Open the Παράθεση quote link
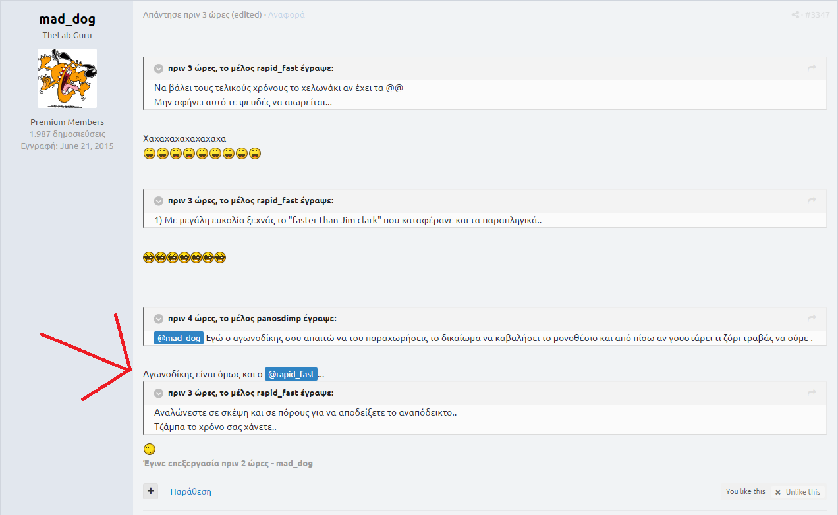The height and width of the screenshot is (515, 838). (190, 491)
